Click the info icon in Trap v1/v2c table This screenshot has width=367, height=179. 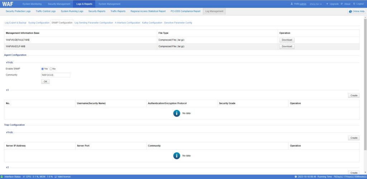click(x=177, y=156)
